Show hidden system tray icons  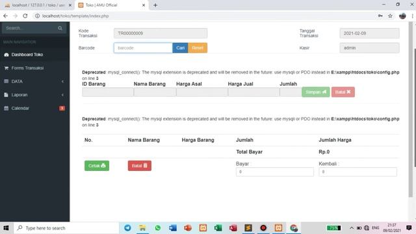(x=352, y=228)
